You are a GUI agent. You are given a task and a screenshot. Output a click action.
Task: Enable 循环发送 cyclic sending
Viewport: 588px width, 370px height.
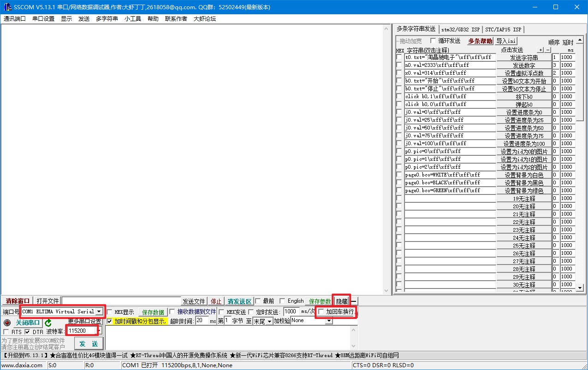tap(433, 41)
